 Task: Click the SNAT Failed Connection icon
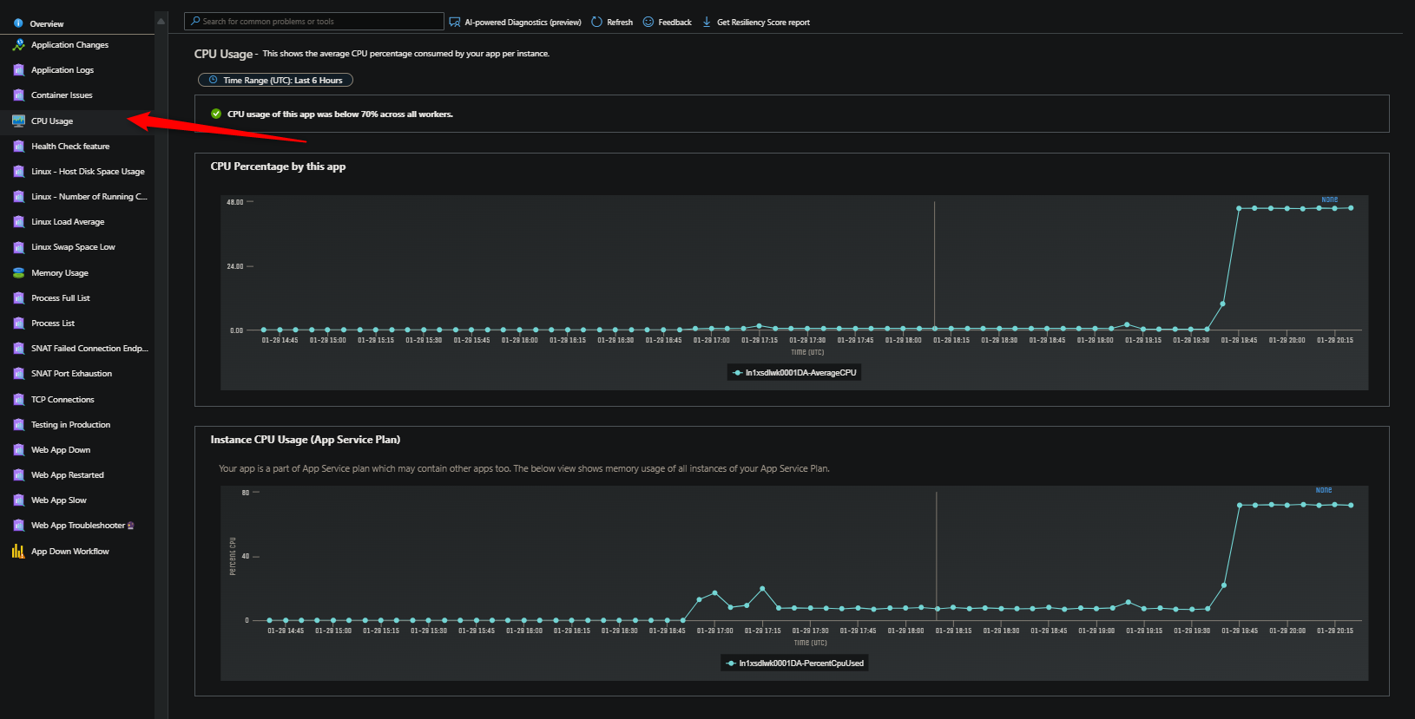point(18,349)
